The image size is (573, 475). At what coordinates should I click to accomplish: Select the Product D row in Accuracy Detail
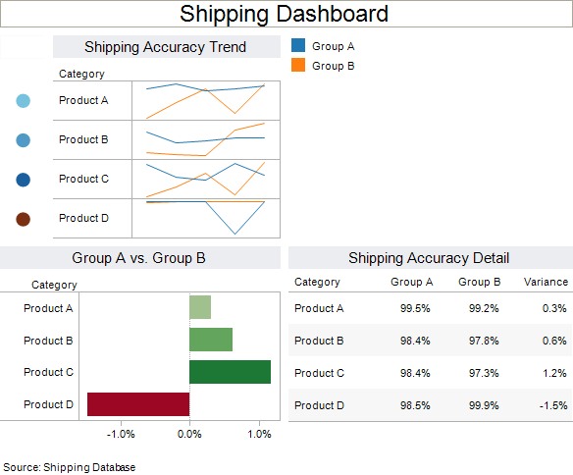431,405
